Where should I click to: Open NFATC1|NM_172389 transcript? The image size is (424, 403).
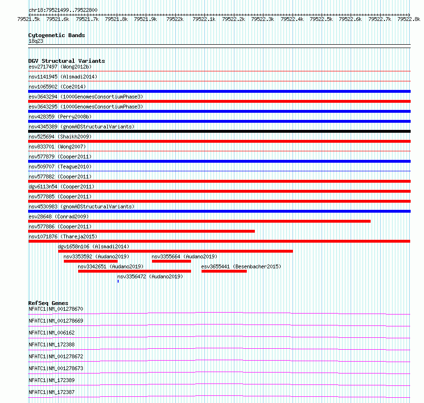51,380
